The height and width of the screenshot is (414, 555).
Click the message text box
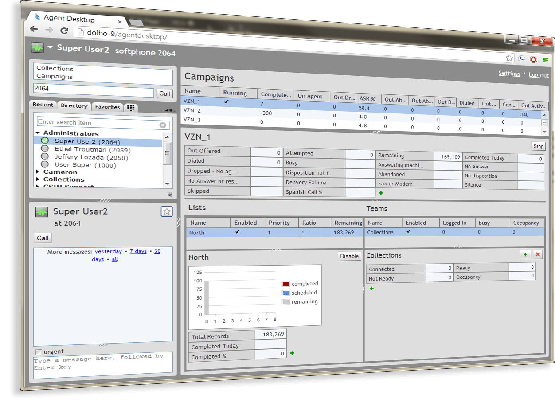coord(103,365)
